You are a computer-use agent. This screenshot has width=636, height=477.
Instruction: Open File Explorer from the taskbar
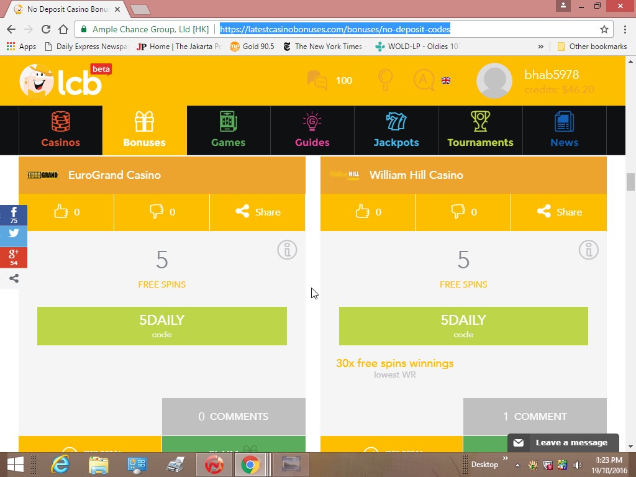click(x=99, y=465)
